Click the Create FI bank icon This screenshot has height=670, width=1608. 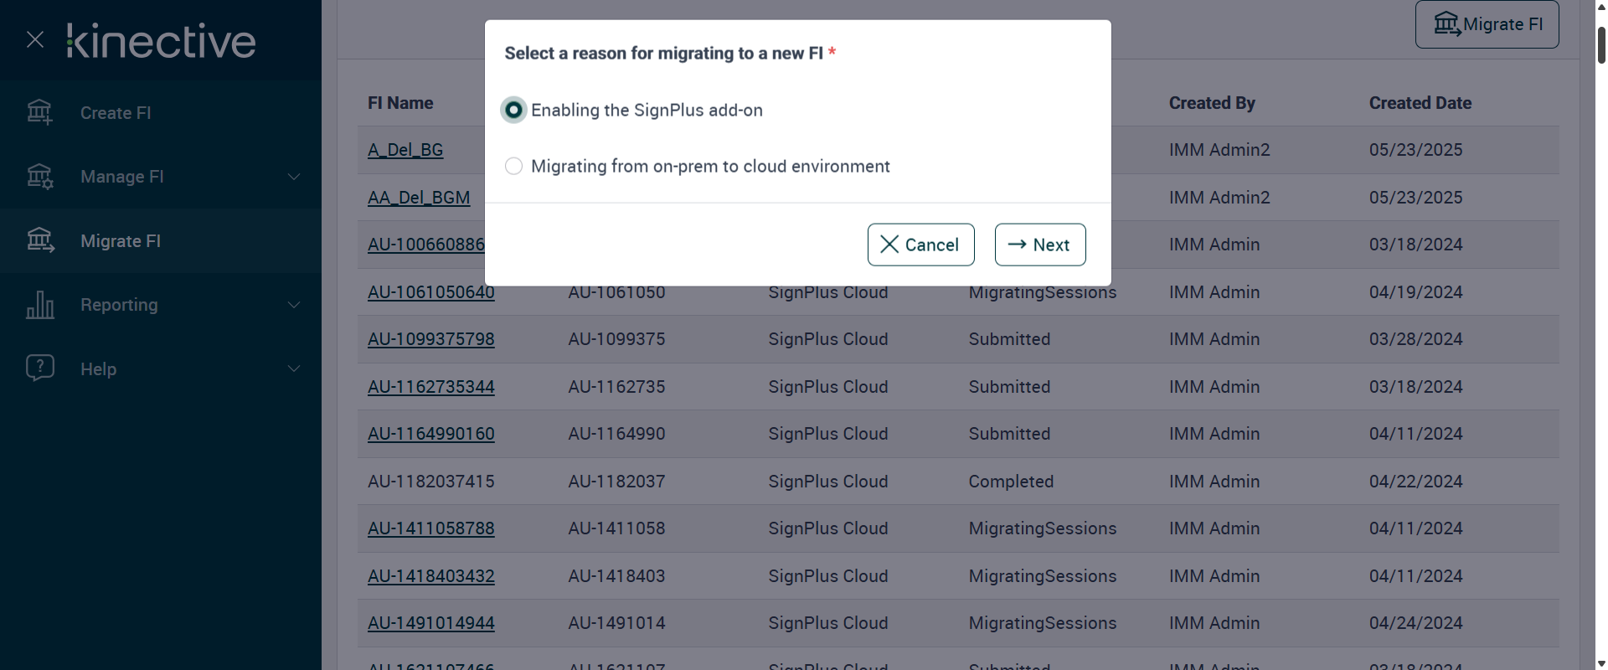tap(39, 112)
